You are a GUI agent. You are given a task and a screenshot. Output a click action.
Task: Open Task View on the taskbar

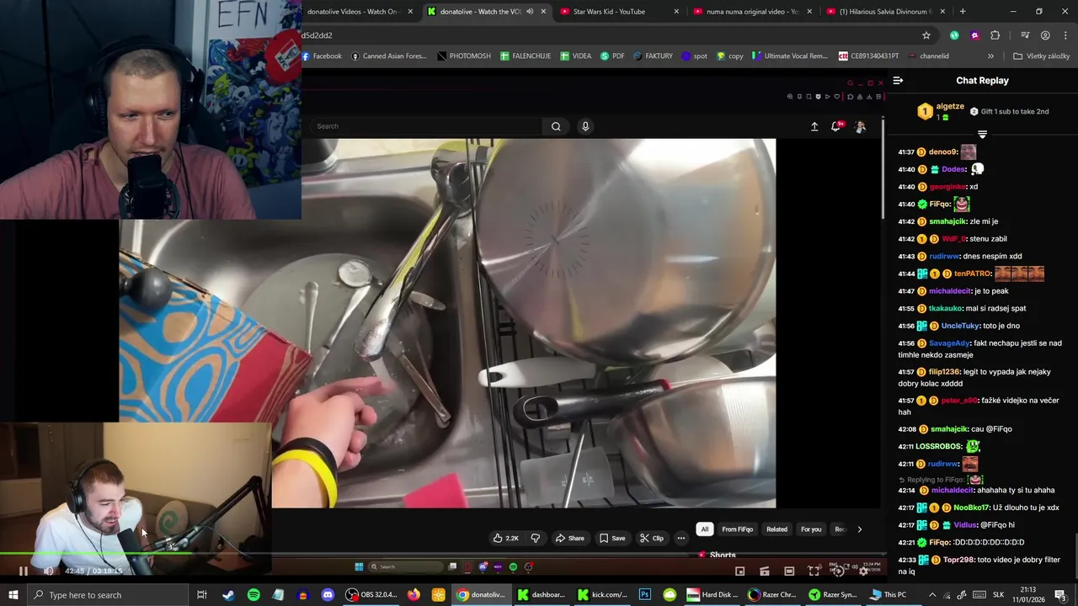click(x=202, y=595)
